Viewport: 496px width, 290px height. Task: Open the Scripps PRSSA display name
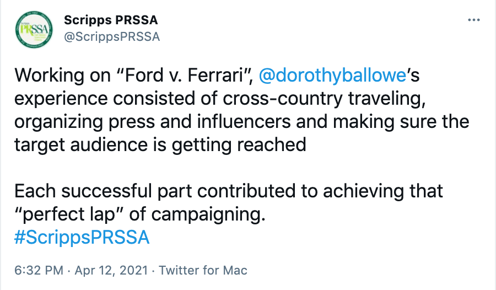click(110, 20)
